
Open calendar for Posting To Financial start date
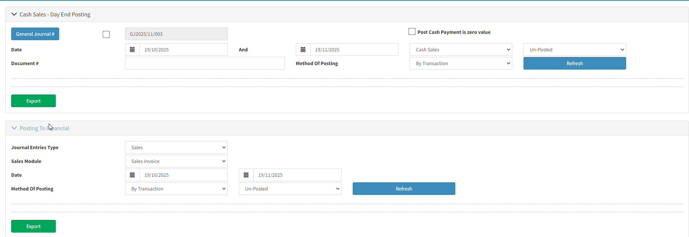pyautogui.click(x=132, y=175)
